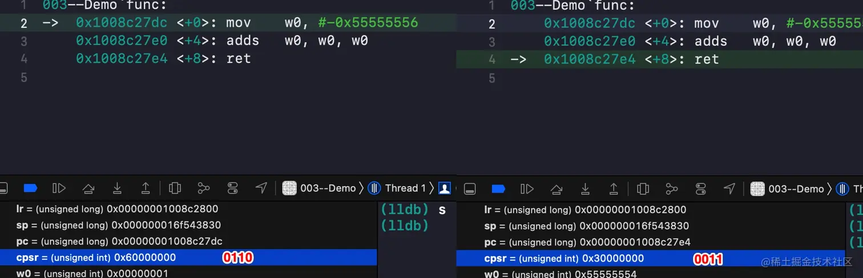The height and width of the screenshot is (278, 863).
Task: Click highlighted mov instruction line in left editor
Action: pyautogui.click(x=228, y=23)
